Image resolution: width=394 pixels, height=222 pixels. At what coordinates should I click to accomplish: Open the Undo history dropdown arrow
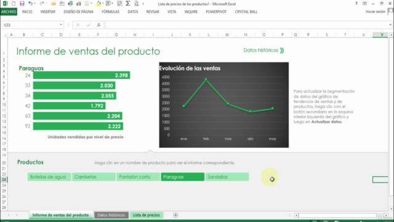pos(35,4)
